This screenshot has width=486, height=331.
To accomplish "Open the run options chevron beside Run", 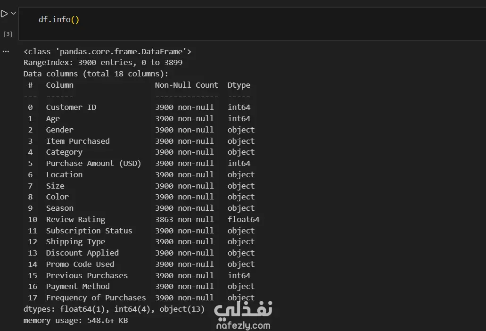I will (x=13, y=14).
